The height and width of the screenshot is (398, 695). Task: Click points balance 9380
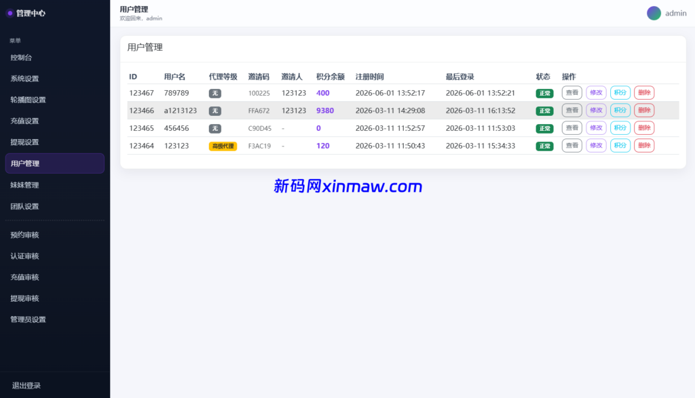325,111
